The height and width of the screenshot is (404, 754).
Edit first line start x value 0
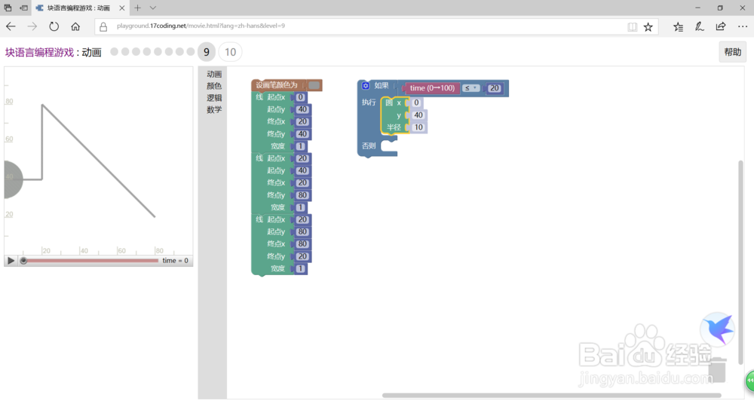[x=301, y=97]
